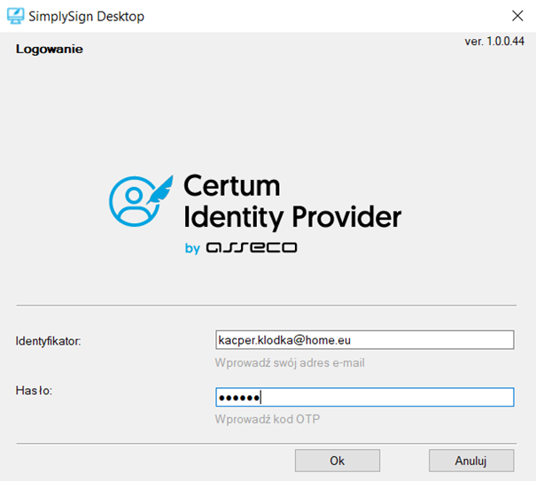Click the SimplySign Desktop title bar icon

(15, 16)
